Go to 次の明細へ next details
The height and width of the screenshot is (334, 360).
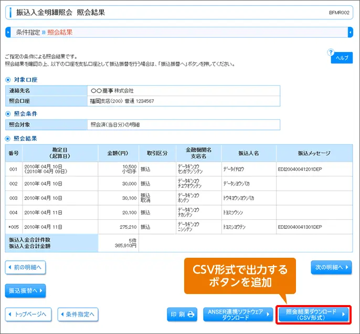pos(331,267)
